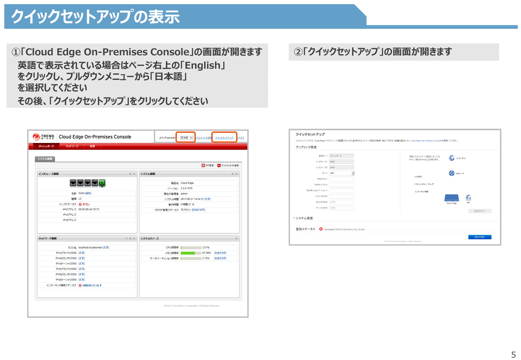Click the LAN1 port icon
521x360 pixels.
click(80, 183)
